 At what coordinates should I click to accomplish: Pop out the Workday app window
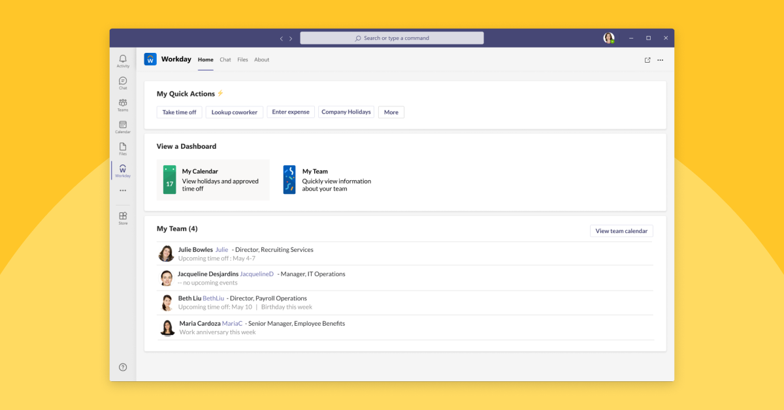tap(647, 59)
